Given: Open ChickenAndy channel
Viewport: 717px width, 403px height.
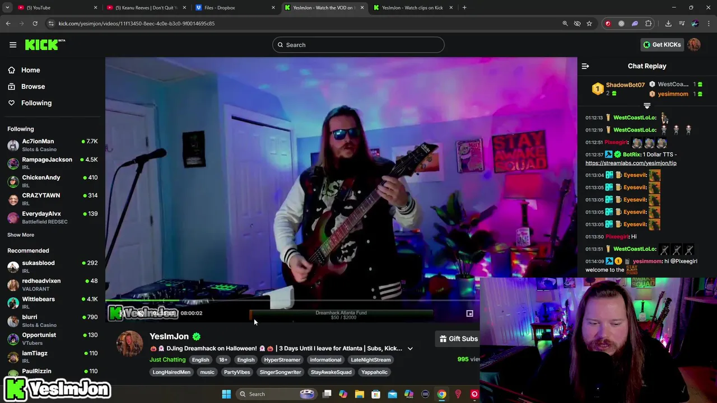Looking at the screenshot, I should point(53,181).
